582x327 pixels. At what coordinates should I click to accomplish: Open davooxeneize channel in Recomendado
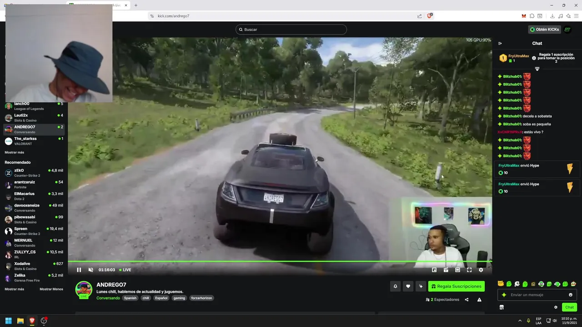coord(34,208)
